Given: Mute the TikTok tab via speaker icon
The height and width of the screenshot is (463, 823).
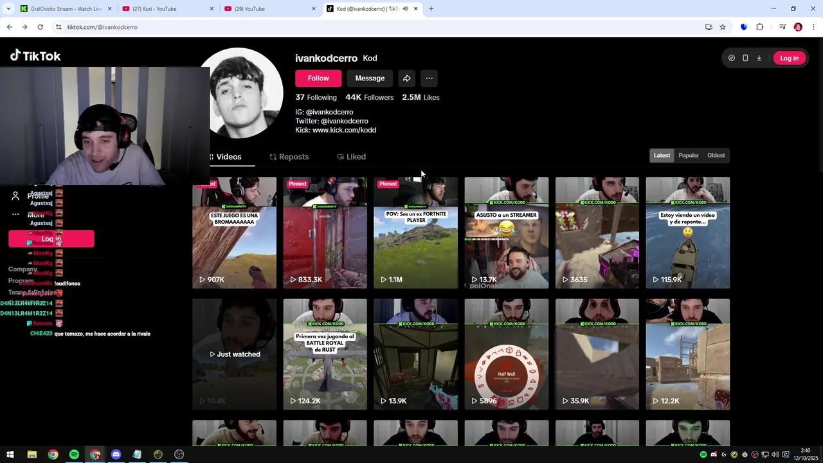Looking at the screenshot, I should 405,9.
